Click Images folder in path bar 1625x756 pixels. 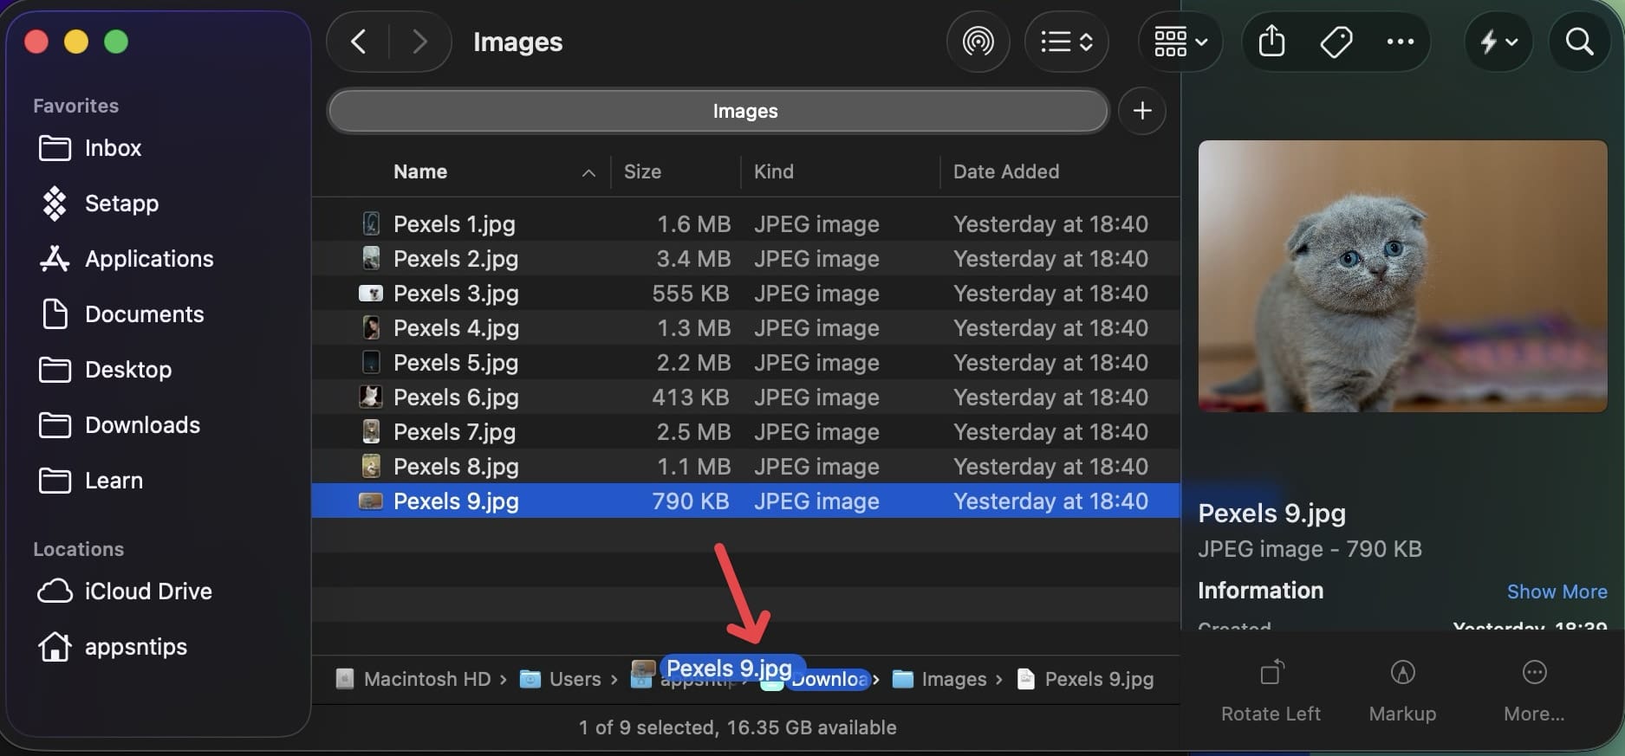click(939, 679)
